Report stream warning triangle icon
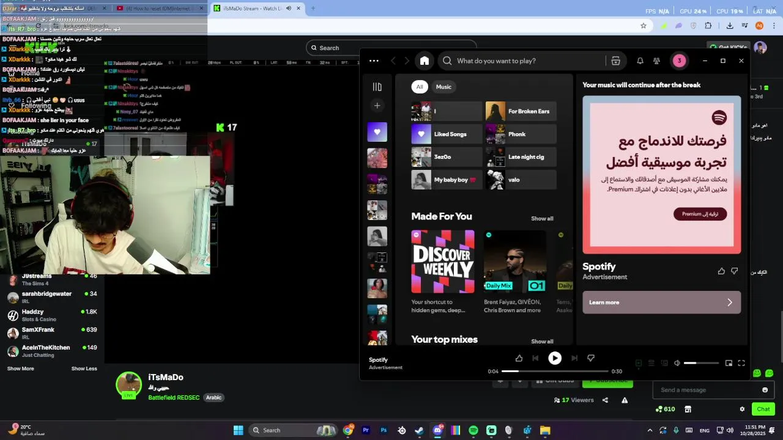 (625, 400)
